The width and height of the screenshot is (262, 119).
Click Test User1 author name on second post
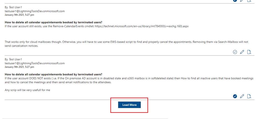click(x=15, y=59)
